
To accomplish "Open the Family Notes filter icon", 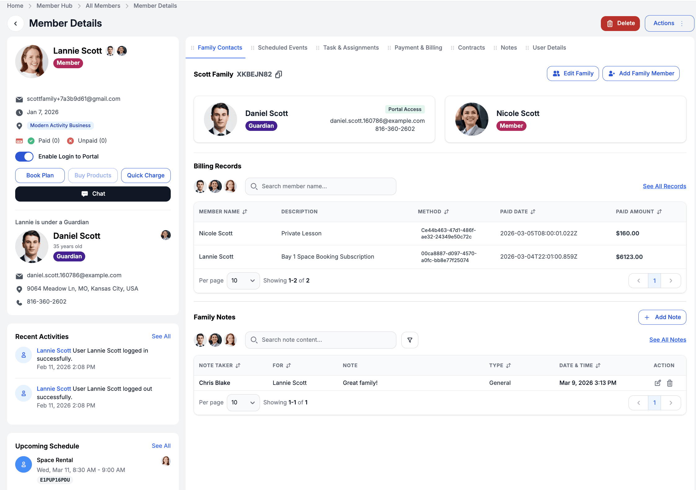I will pos(410,340).
